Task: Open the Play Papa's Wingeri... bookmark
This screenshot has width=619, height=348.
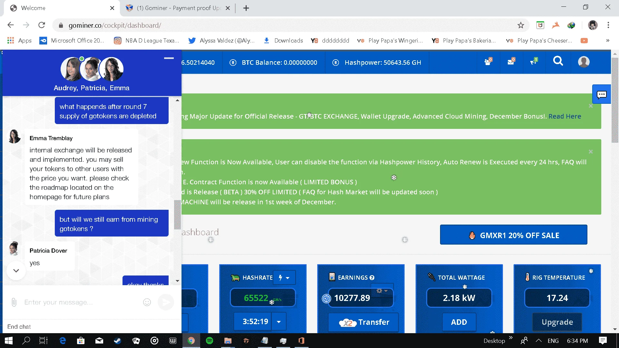Action: coord(390,41)
